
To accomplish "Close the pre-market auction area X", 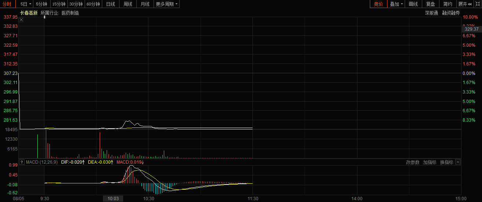I will tap(21, 20).
